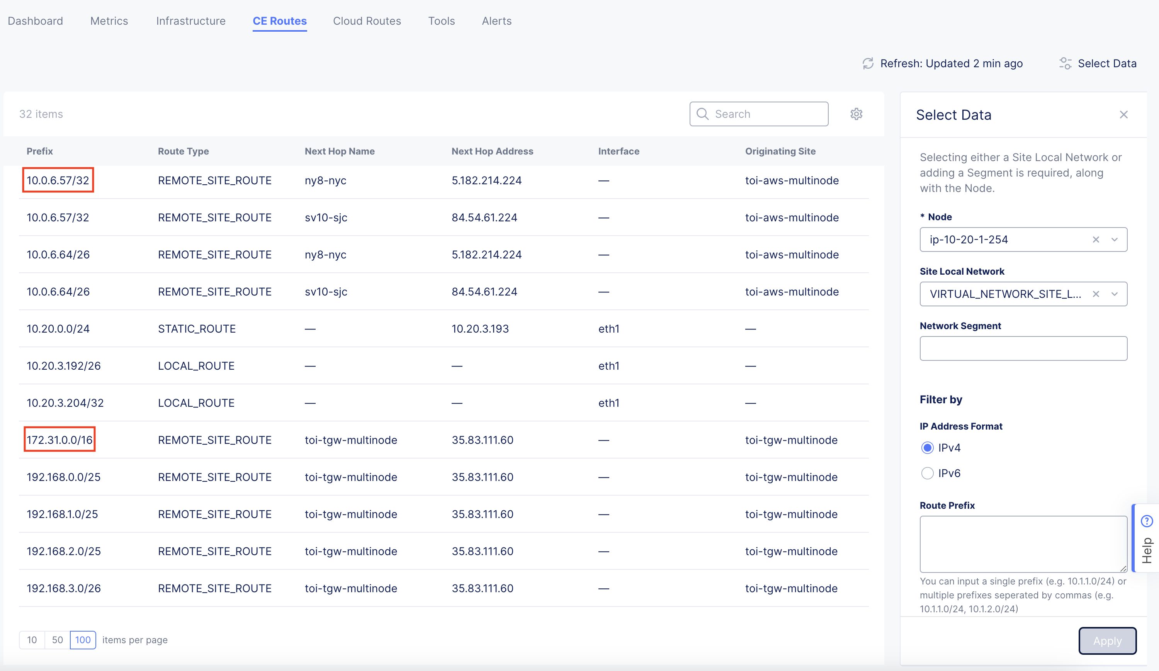Clear the Node field selection
This screenshot has height=671, width=1159.
(1096, 240)
